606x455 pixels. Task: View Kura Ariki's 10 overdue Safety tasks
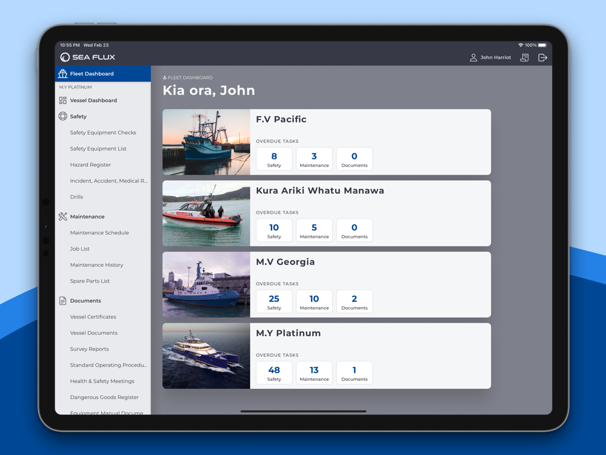pos(274,230)
